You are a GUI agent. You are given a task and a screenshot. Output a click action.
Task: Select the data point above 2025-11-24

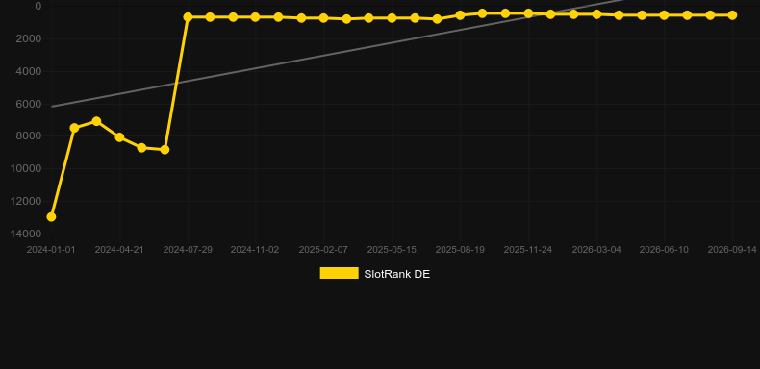click(x=528, y=13)
